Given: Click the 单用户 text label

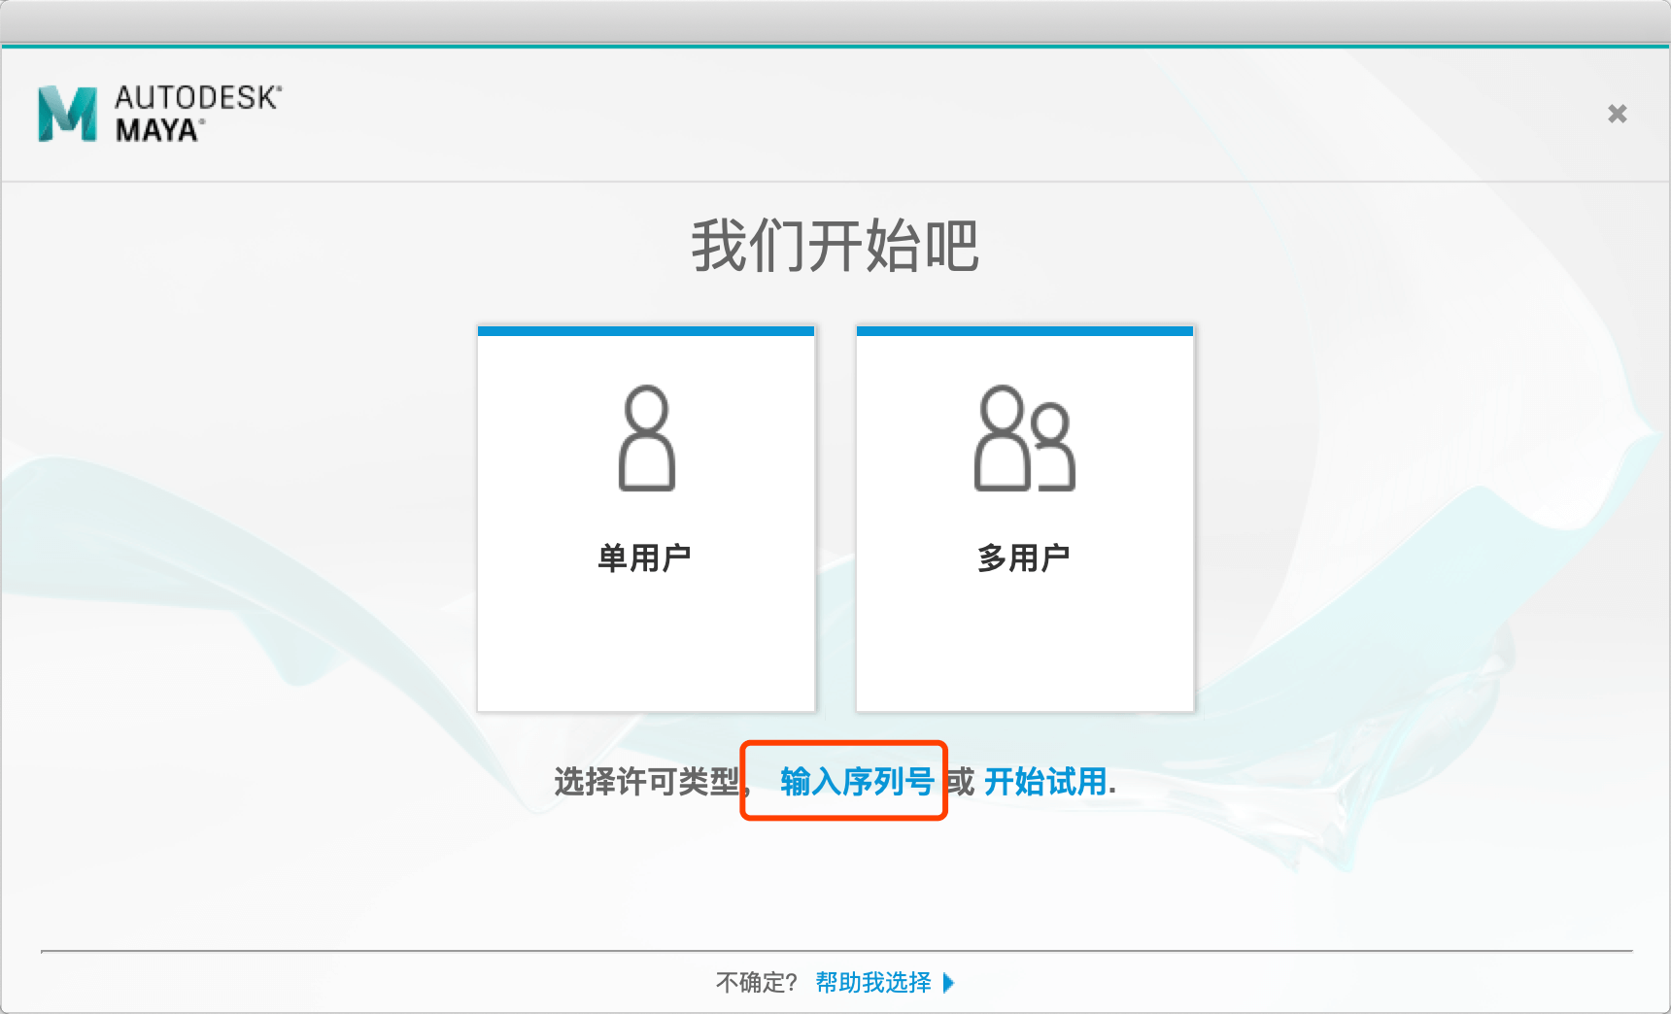Looking at the screenshot, I should (x=644, y=558).
